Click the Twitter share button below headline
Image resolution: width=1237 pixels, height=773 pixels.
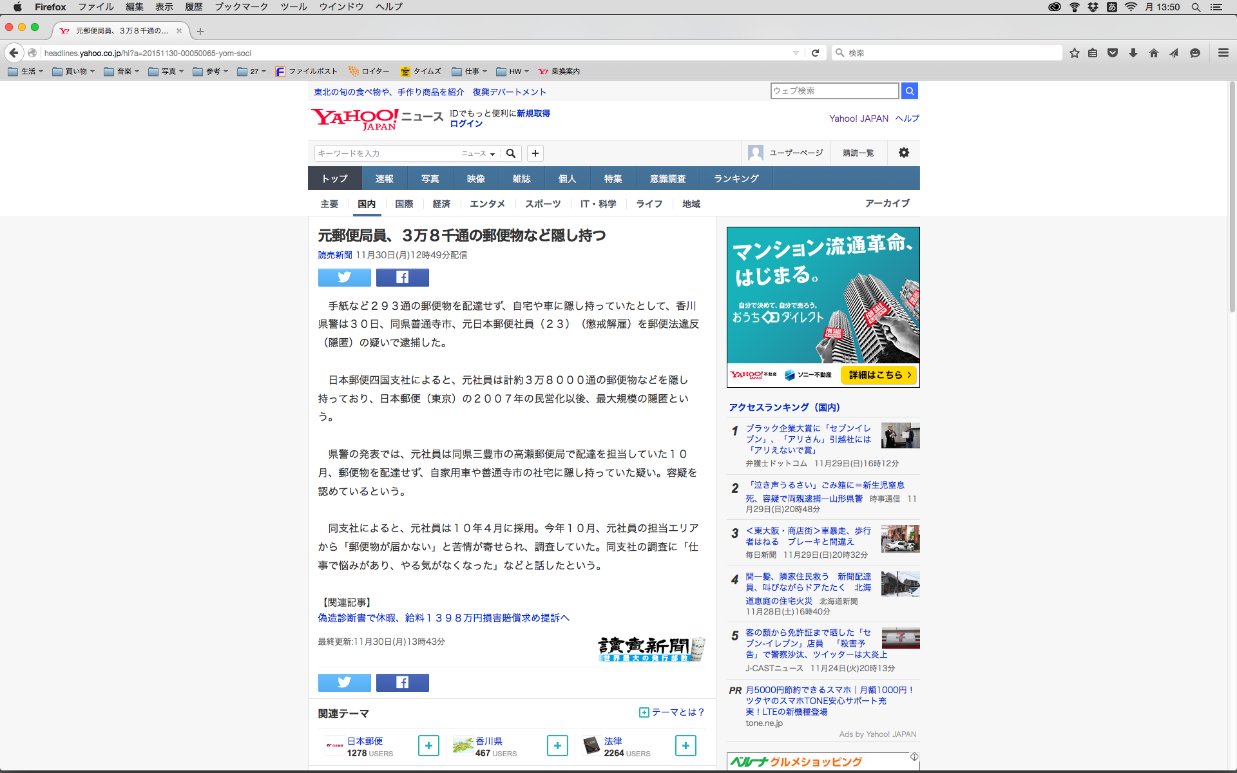coord(344,277)
